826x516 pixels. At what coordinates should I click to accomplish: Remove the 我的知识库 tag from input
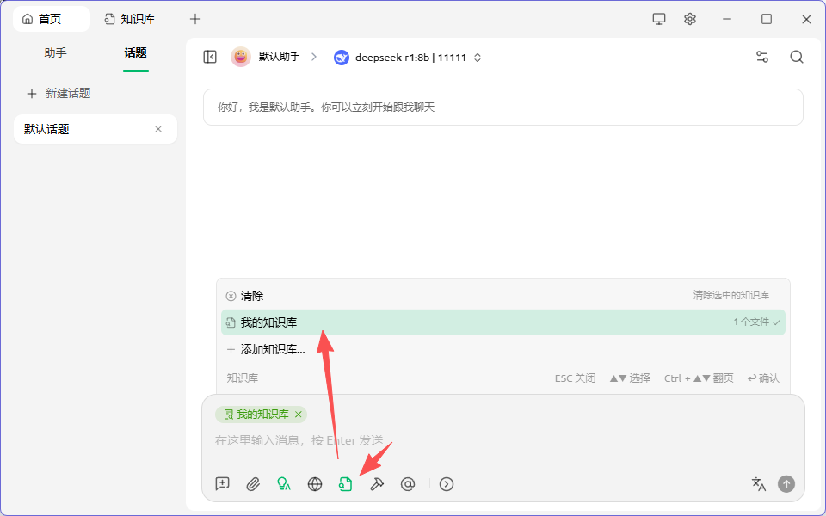click(299, 415)
